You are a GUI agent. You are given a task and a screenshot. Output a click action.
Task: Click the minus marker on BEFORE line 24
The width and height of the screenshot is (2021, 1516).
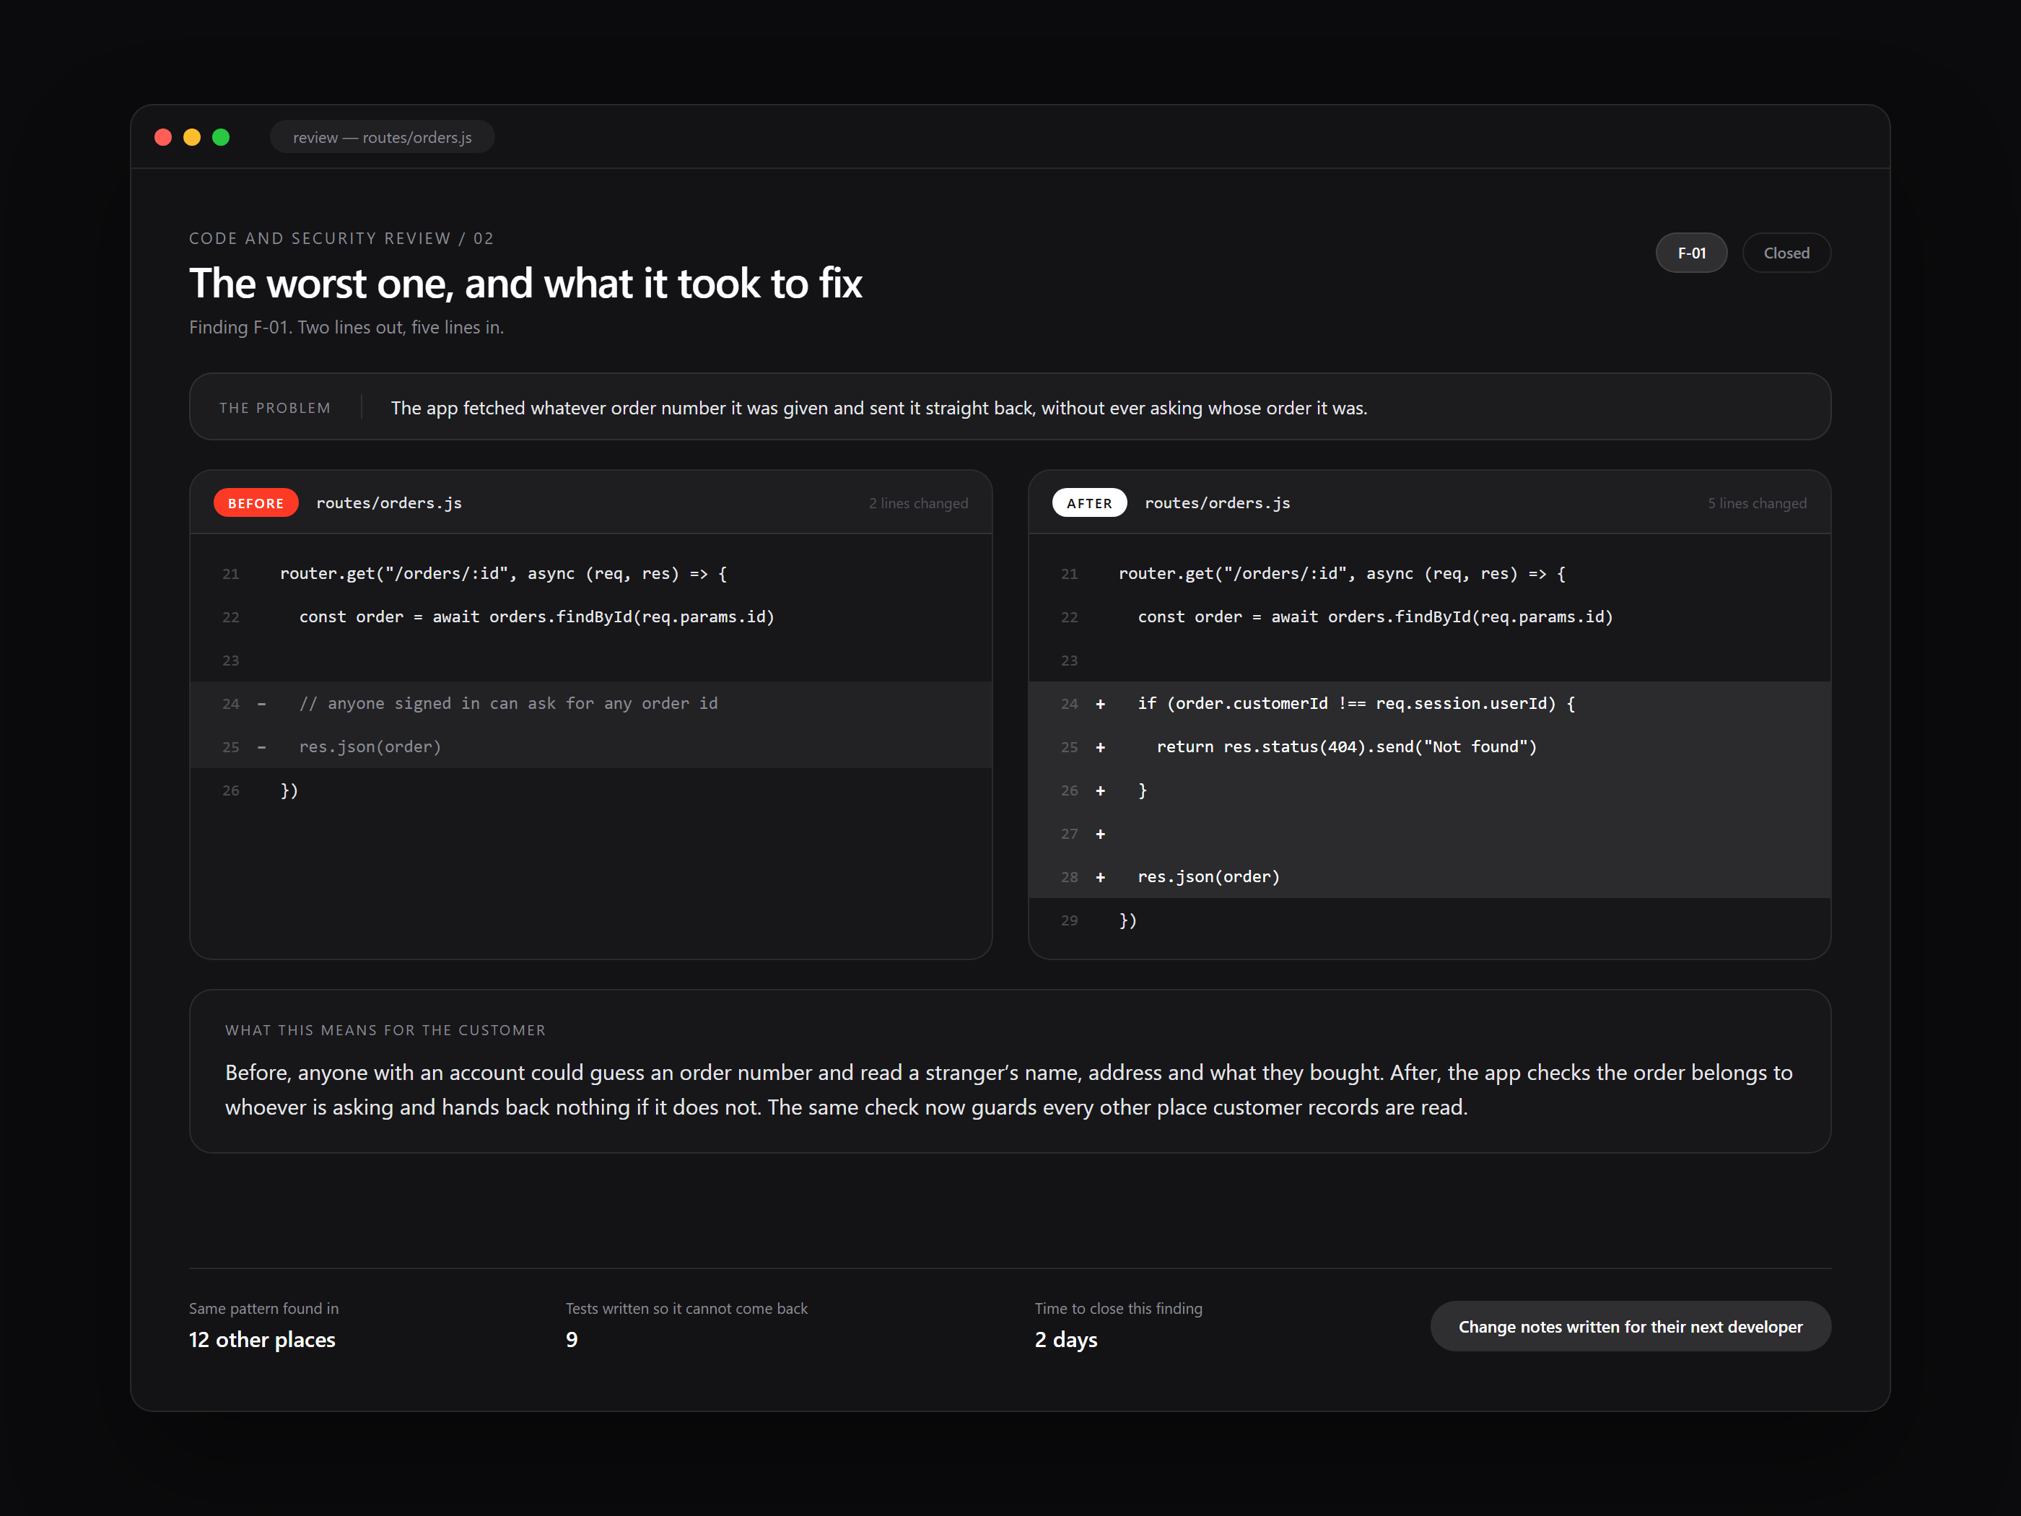[262, 704]
